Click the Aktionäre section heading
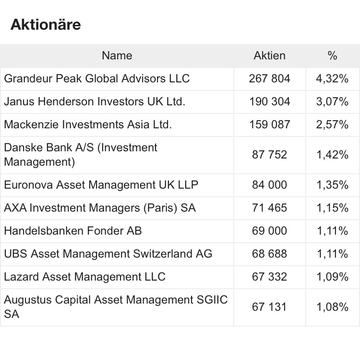This screenshot has width=360, height=339. (x=46, y=24)
